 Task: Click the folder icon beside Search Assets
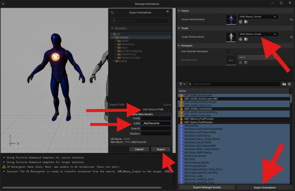click(284, 84)
